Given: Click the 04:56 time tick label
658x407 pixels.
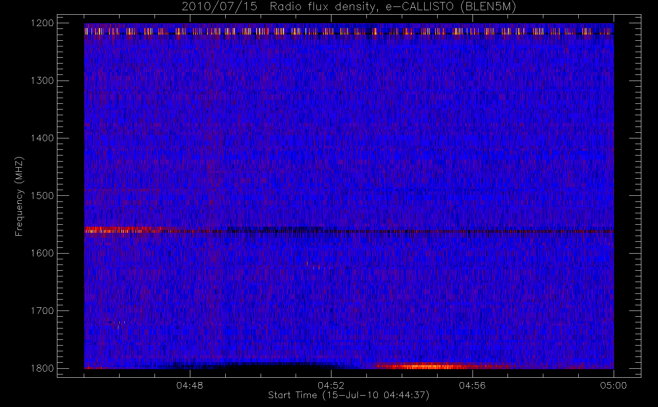Looking at the screenshot, I should point(472,385).
